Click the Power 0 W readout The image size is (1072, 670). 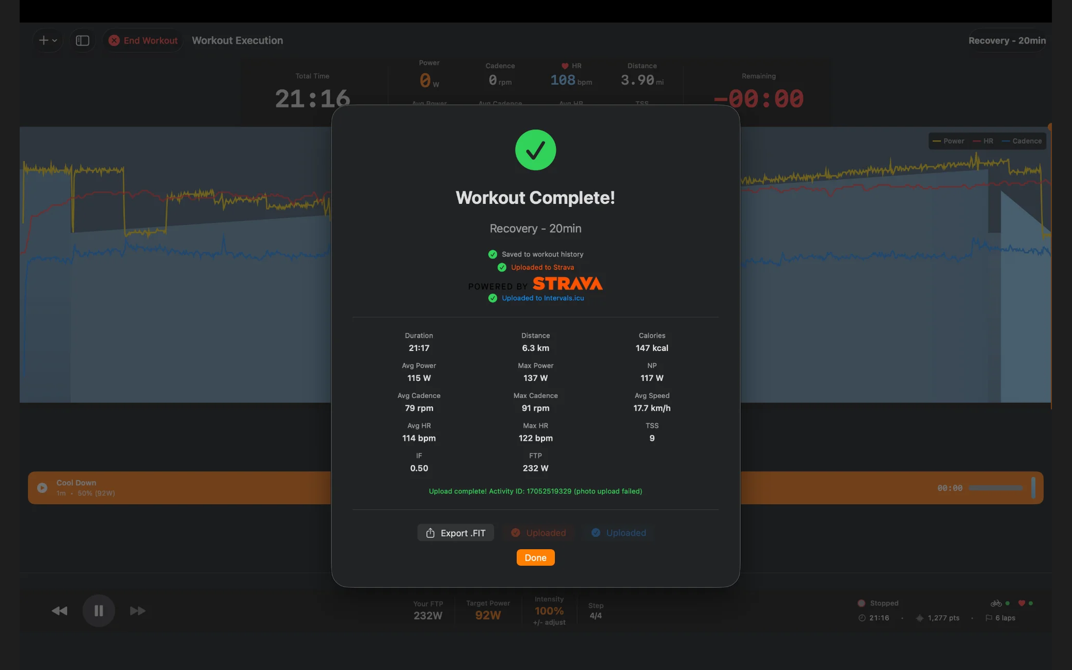(429, 80)
